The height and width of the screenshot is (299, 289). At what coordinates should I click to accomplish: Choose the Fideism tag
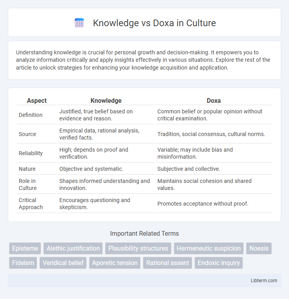click(x=23, y=263)
